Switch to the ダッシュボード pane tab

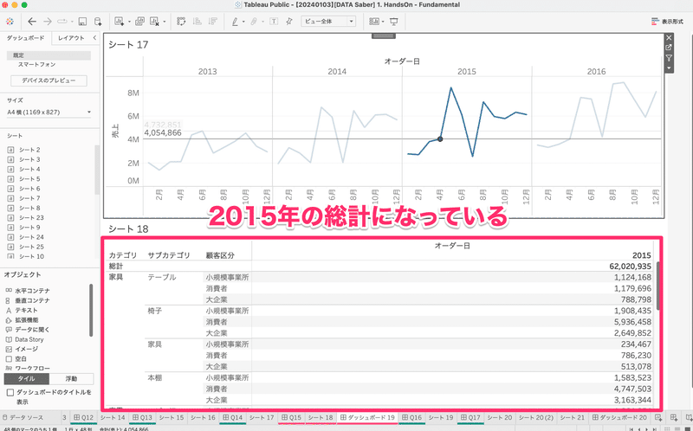(x=26, y=38)
